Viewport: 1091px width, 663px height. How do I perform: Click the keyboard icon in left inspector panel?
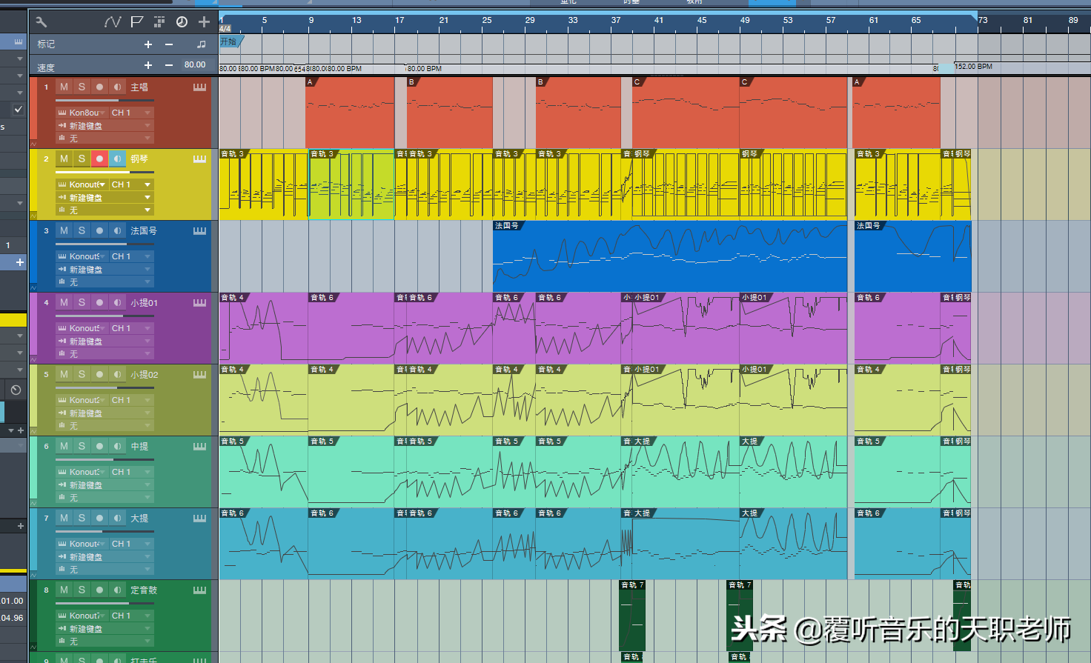[19, 42]
